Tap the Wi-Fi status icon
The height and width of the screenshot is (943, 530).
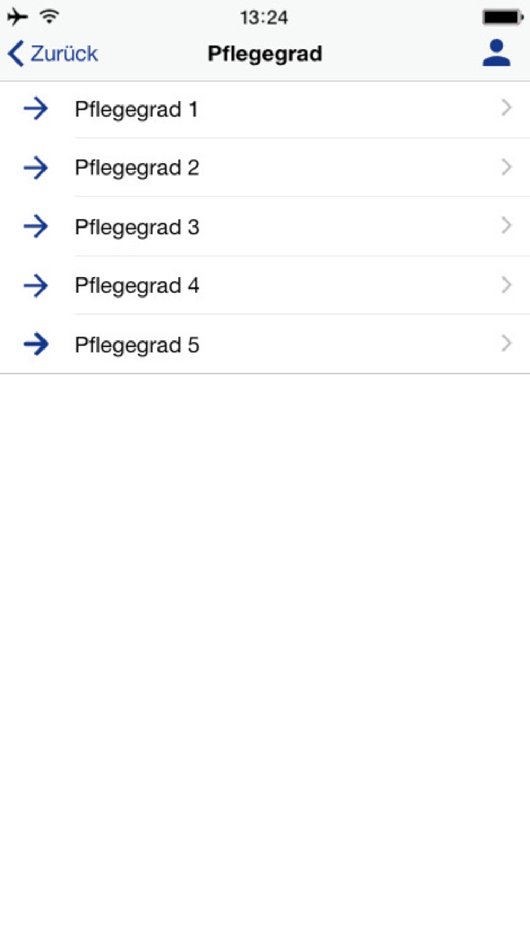coord(49,17)
